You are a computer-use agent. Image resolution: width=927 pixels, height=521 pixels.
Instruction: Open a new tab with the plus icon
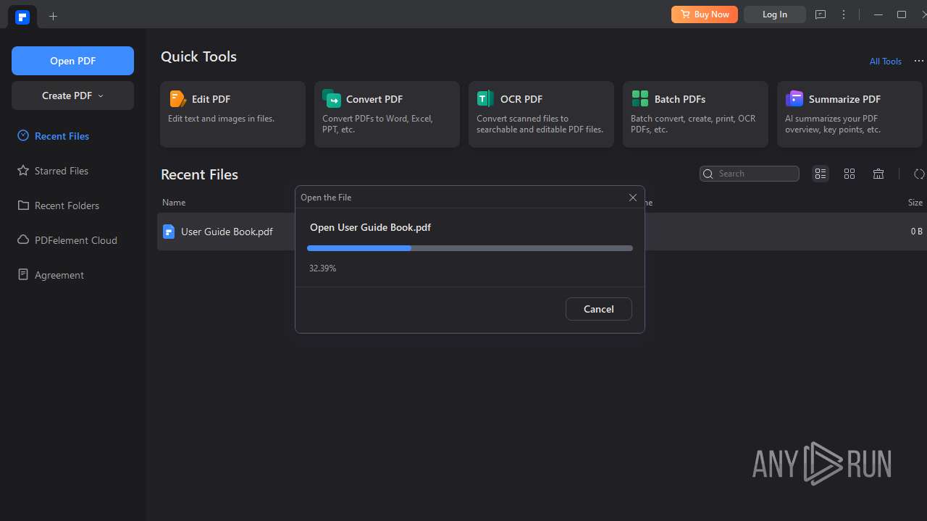tap(53, 16)
